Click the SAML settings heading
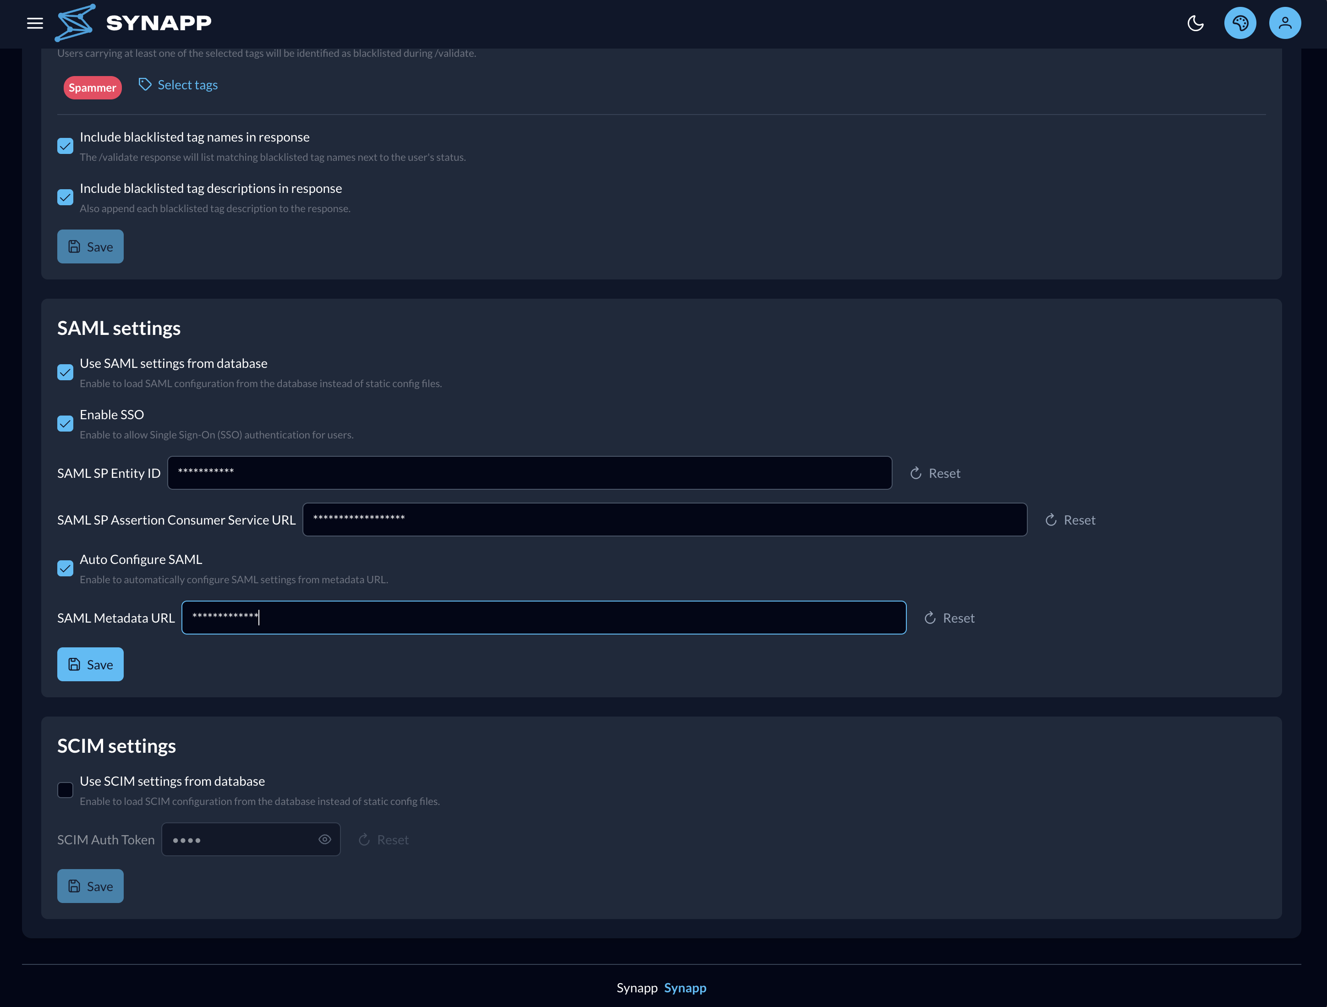 119,328
